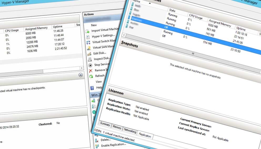Viewport: 261px width, 149px height.
Task: Sort by Name column in front window
Action: click(137, 1)
